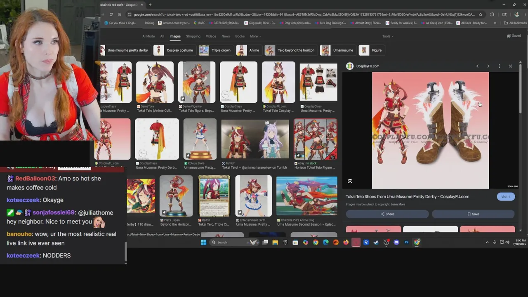Filter by Anime chip
The height and width of the screenshot is (297, 528).
tap(249, 50)
